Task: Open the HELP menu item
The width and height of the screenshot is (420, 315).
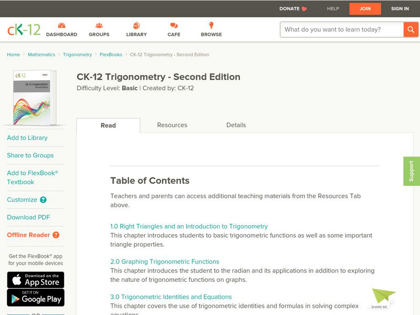Action: (333, 8)
